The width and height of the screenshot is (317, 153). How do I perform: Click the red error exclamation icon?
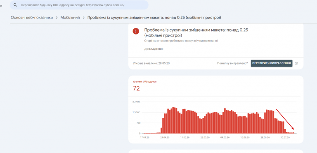click(x=136, y=31)
